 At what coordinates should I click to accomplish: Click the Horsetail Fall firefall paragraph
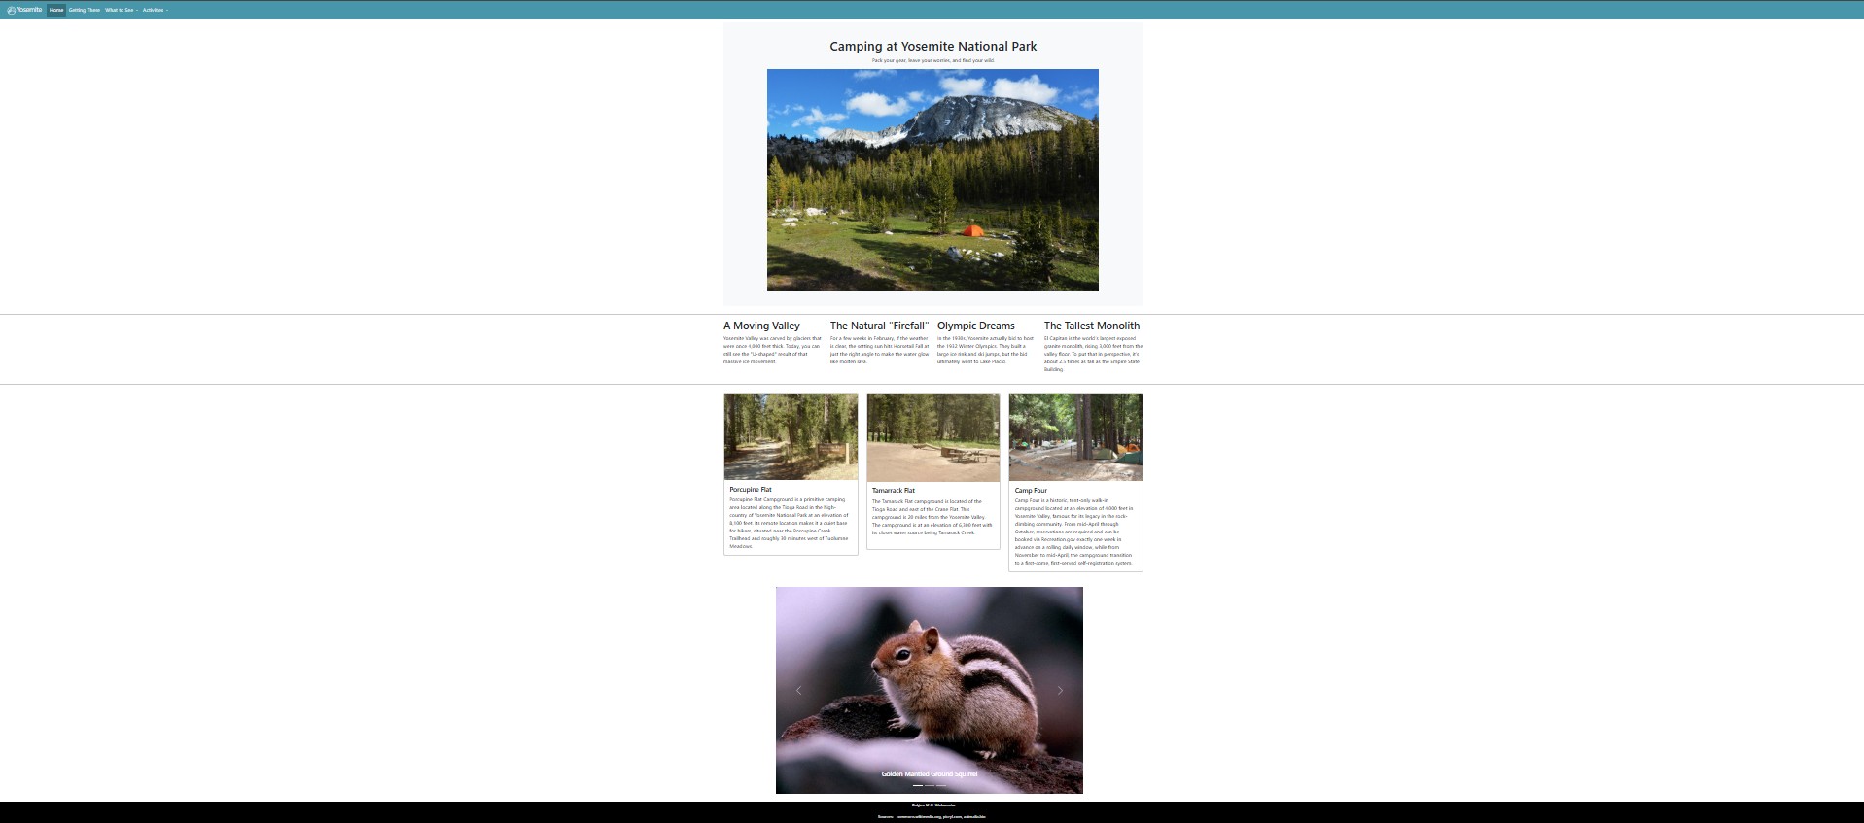point(879,350)
